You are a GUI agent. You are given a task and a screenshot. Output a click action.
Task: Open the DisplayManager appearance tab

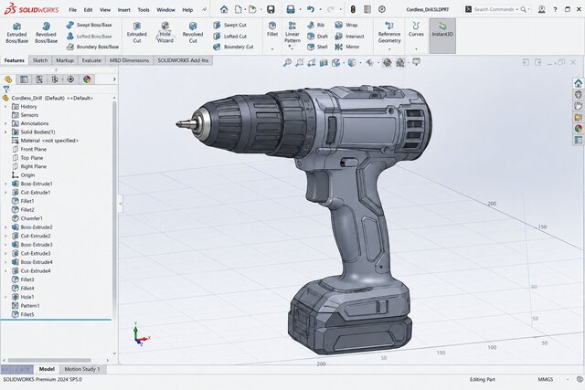pos(87,79)
